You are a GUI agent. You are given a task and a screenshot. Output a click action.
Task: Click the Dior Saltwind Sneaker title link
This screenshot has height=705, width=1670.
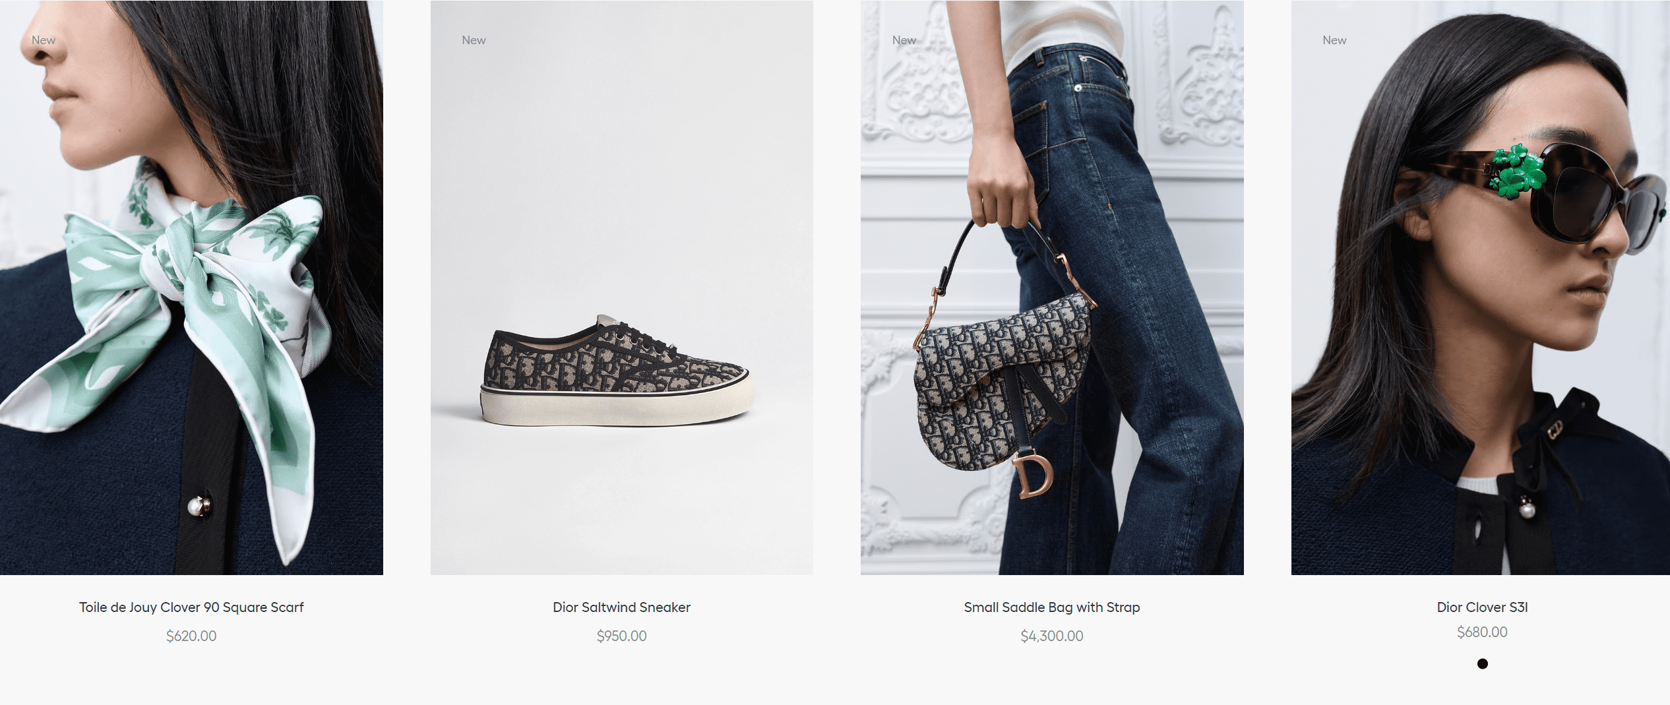click(622, 607)
